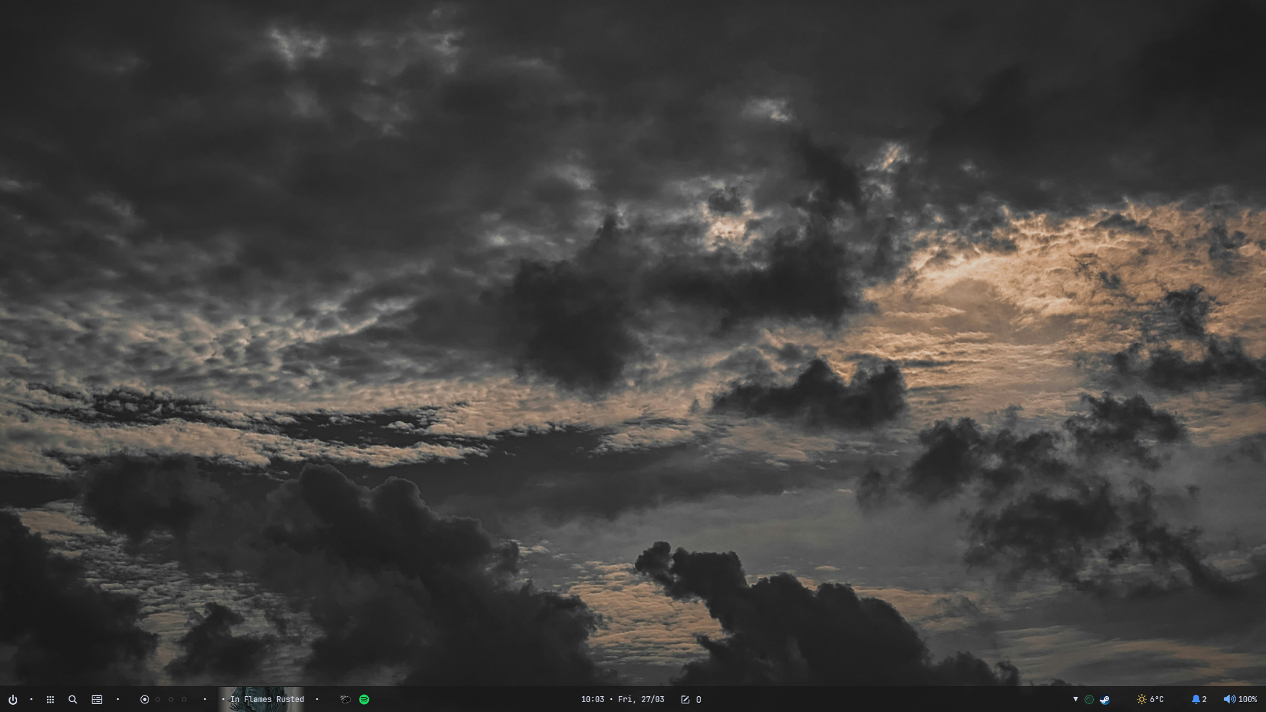Open the Spotify icon in the bar

point(364,699)
